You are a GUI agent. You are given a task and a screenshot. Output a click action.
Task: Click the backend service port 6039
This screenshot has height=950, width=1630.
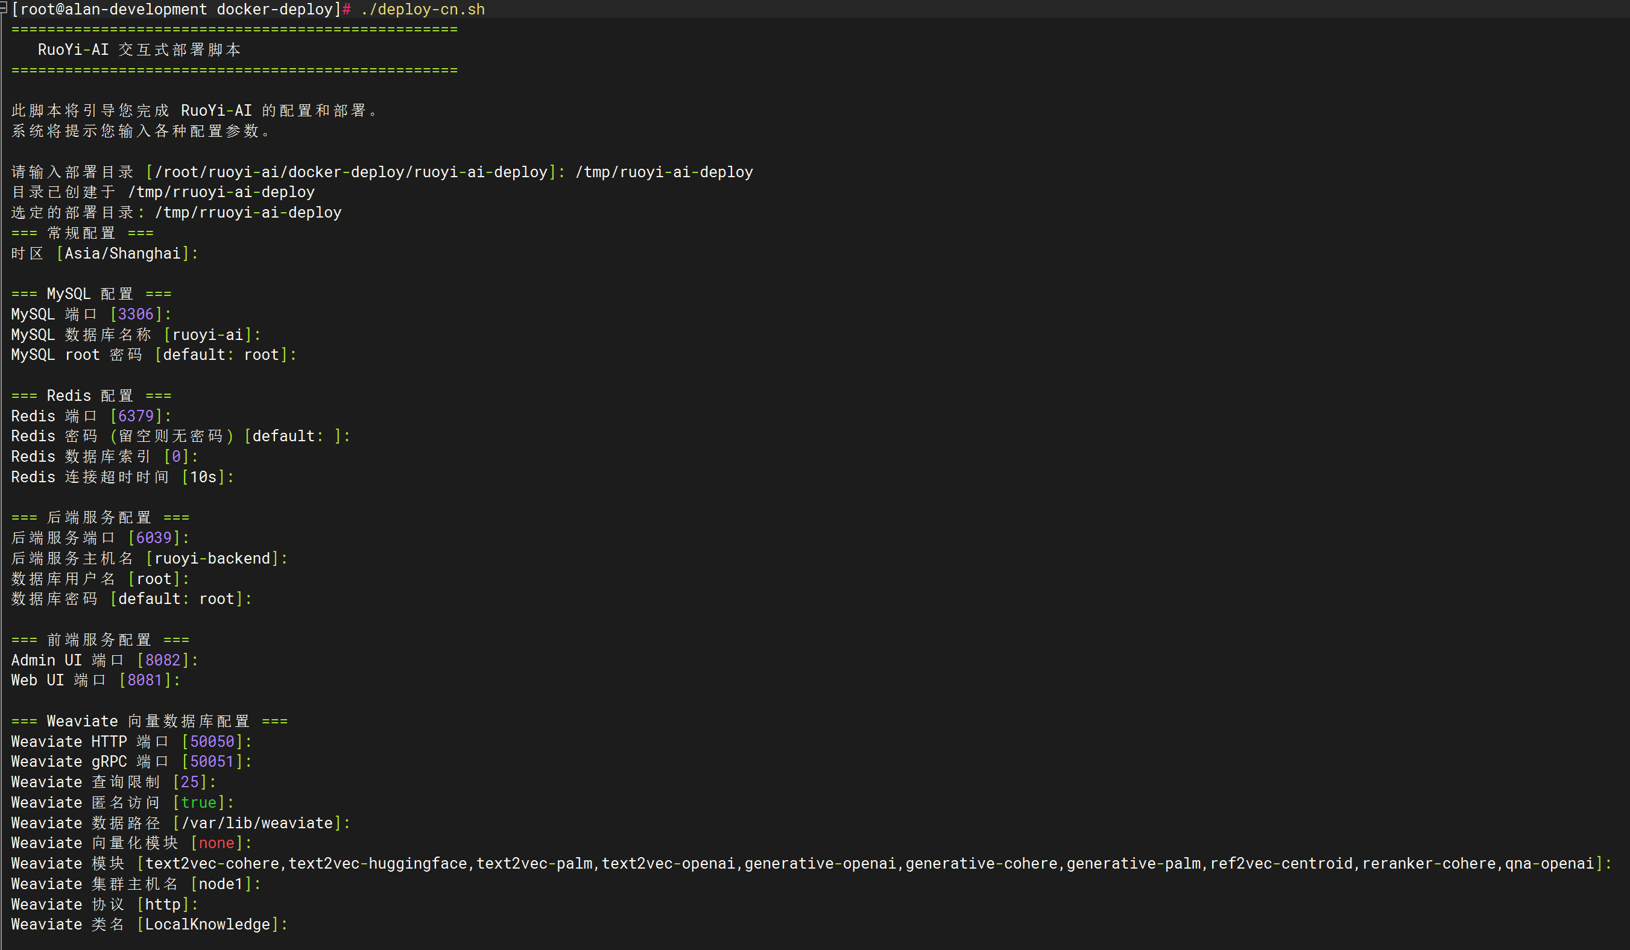tap(153, 538)
